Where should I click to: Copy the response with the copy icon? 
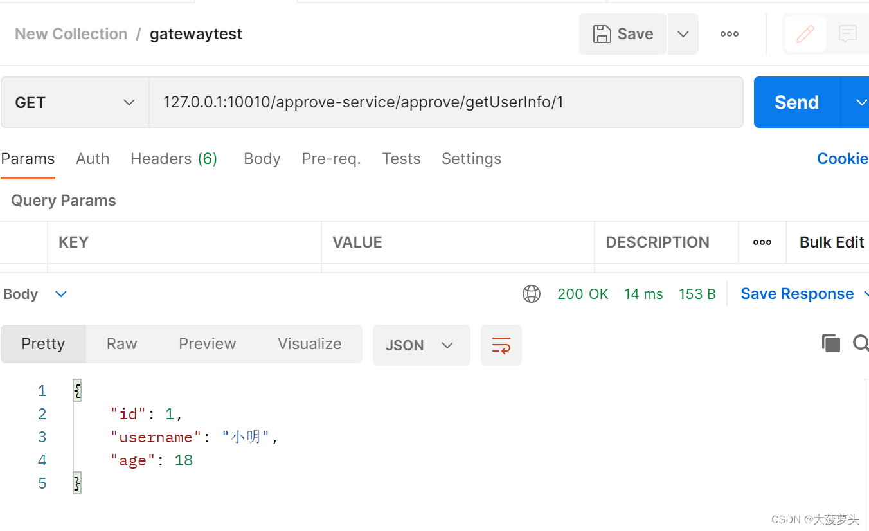831,343
